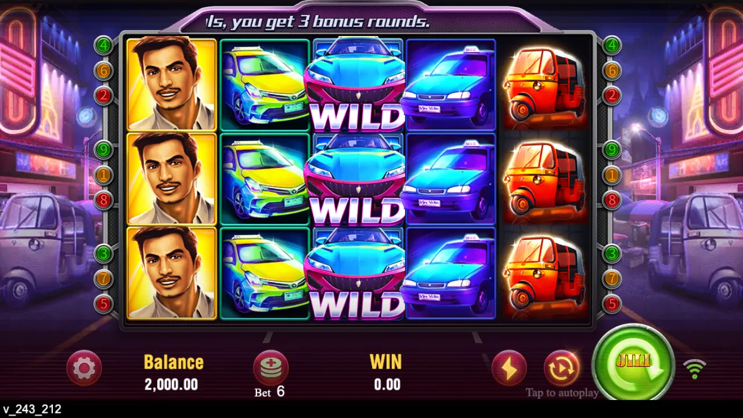Screen dimensions: 743x418
Task: Click the middle blue taxi symbol
Action: [x=450, y=179]
